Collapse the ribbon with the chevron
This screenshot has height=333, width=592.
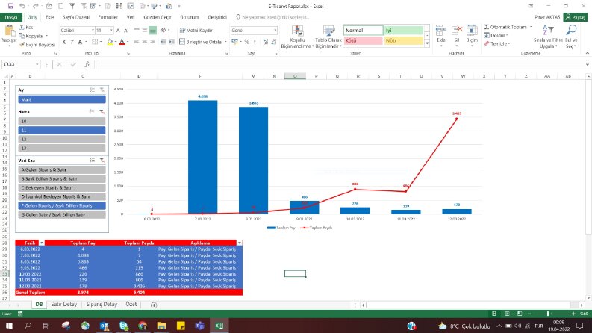(x=587, y=53)
